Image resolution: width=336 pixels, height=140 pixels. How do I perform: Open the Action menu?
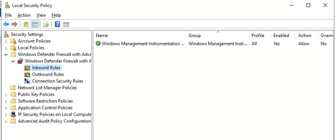coord(24,15)
